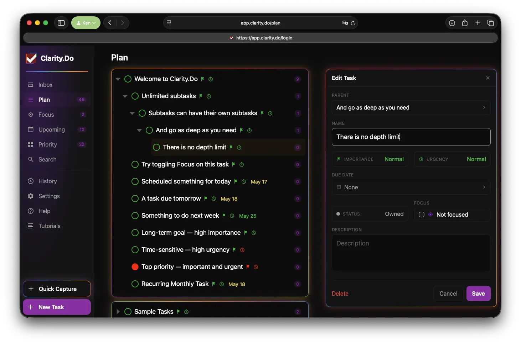Open Tutorials in the sidebar
The width and height of the screenshot is (521, 344).
coord(57,226)
